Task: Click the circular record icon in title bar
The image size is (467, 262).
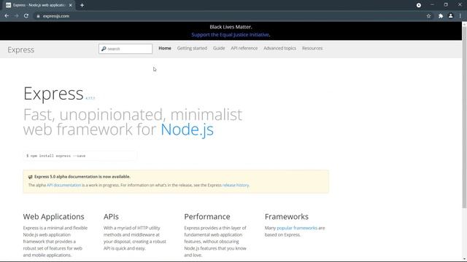Action: (x=419, y=5)
